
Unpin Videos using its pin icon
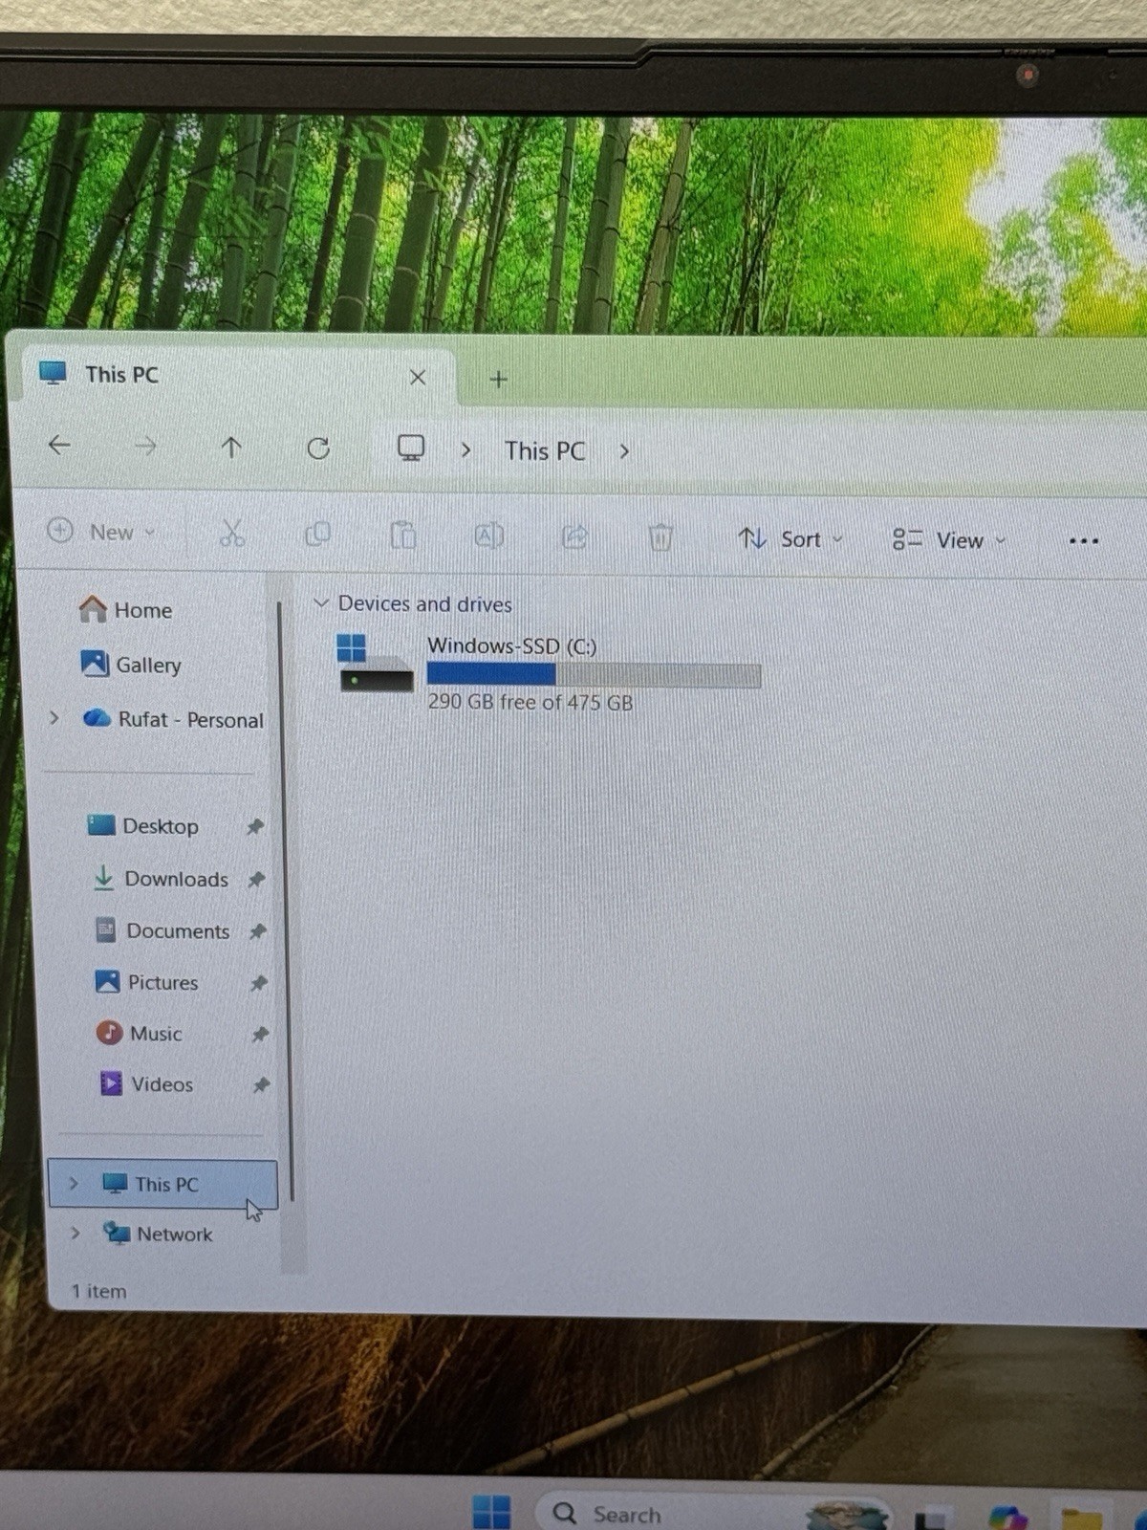tap(260, 1084)
